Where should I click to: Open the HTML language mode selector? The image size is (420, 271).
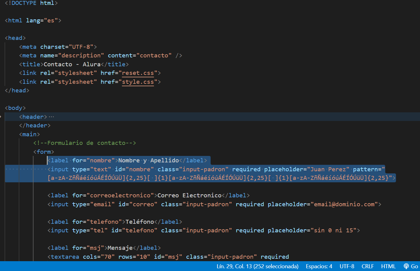(x=388, y=266)
